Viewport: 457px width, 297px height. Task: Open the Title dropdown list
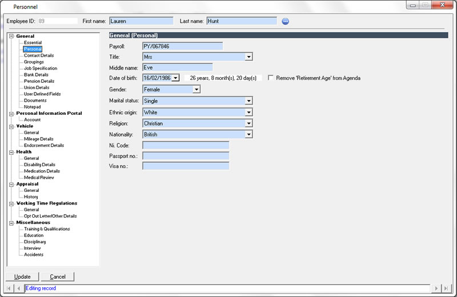pyautogui.click(x=248, y=57)
